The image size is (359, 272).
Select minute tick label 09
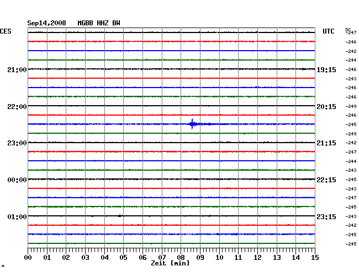[200, 257]
